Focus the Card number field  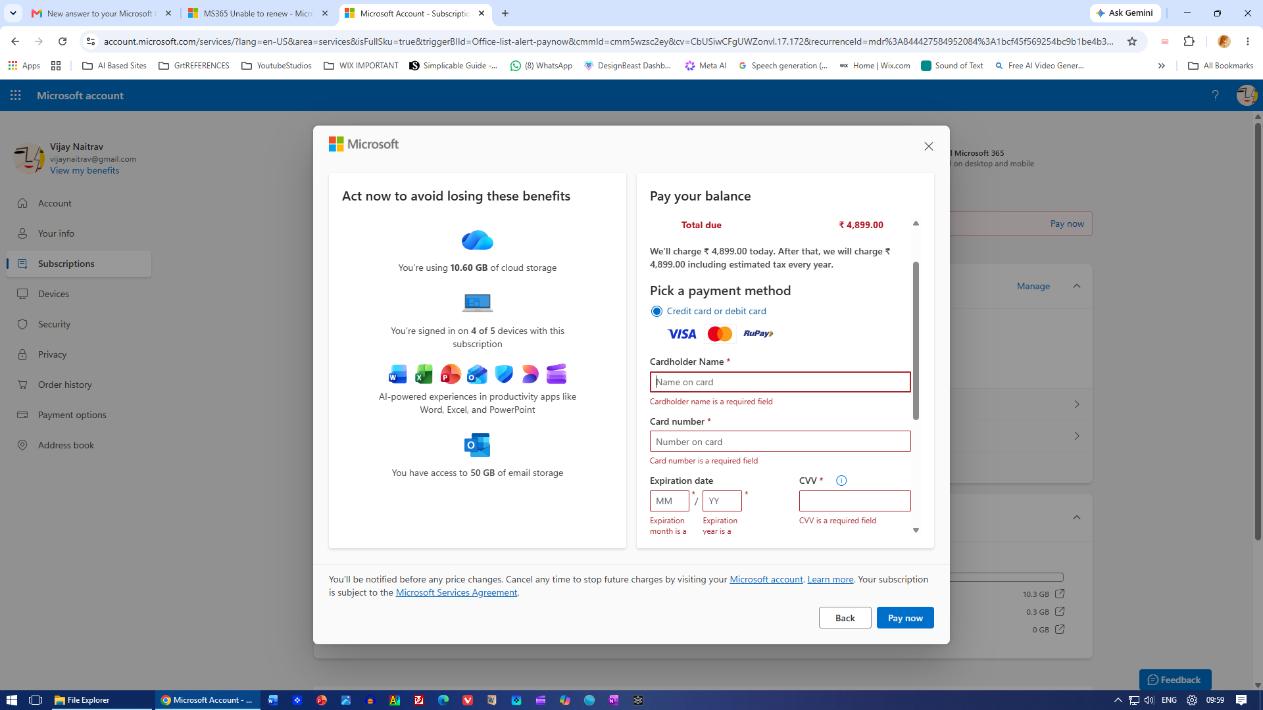[x=780, y=441]
